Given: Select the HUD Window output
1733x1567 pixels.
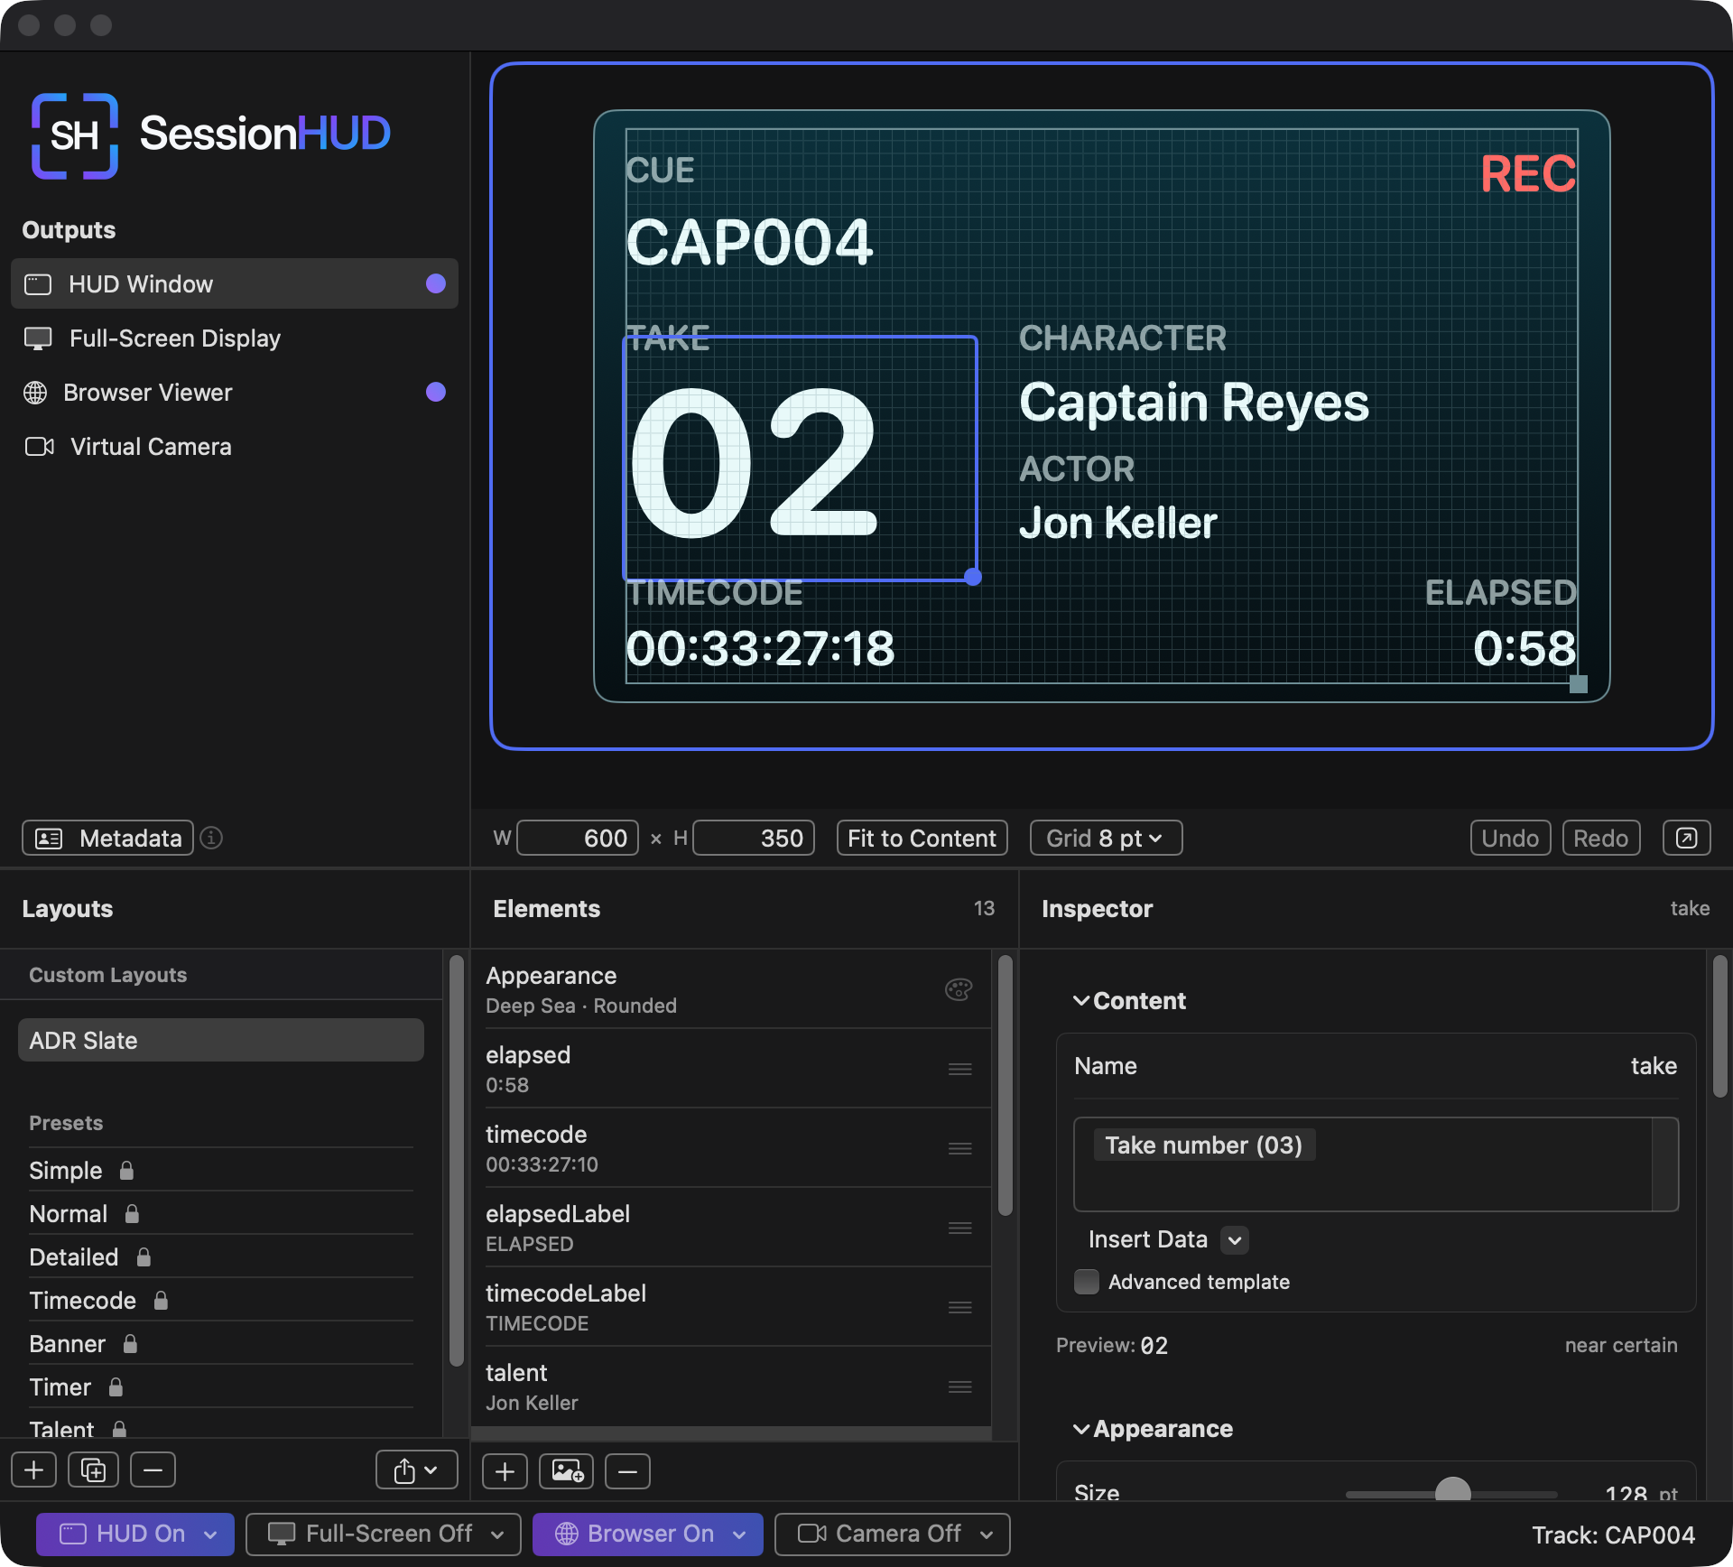Looking at the screenshot, I should click(235, 283).
